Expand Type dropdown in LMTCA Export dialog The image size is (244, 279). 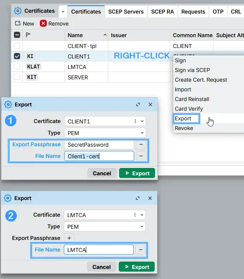142,226
